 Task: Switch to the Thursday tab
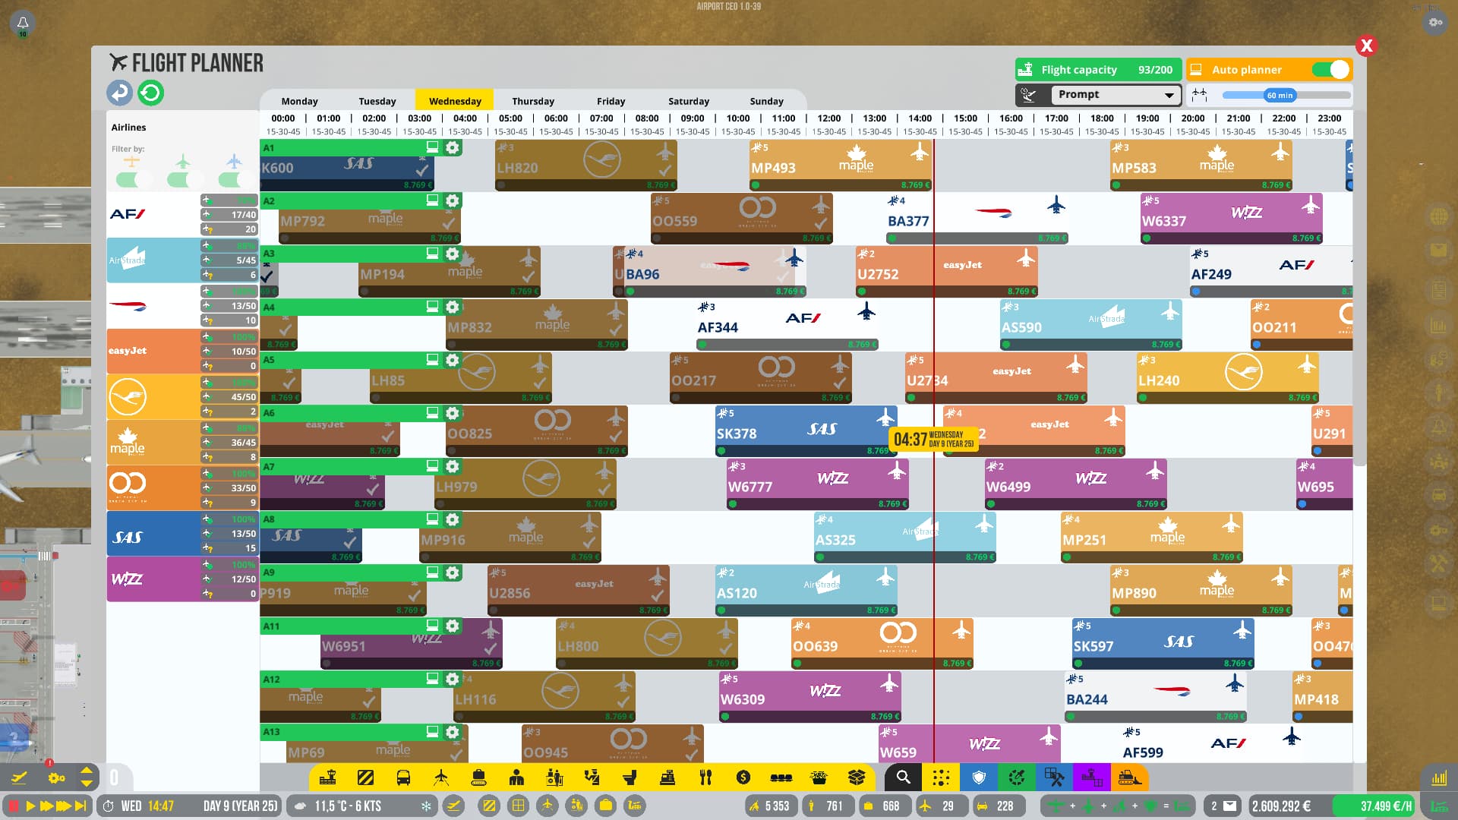coord(533,101)
